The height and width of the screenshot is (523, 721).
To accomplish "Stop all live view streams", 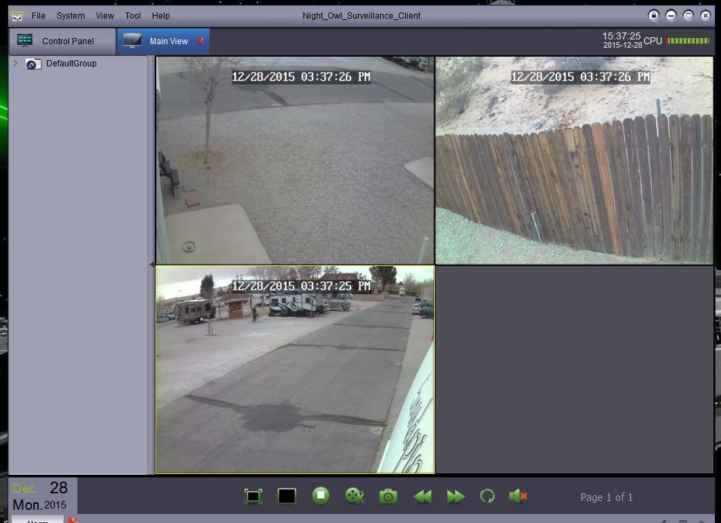I will click(321, 495).
